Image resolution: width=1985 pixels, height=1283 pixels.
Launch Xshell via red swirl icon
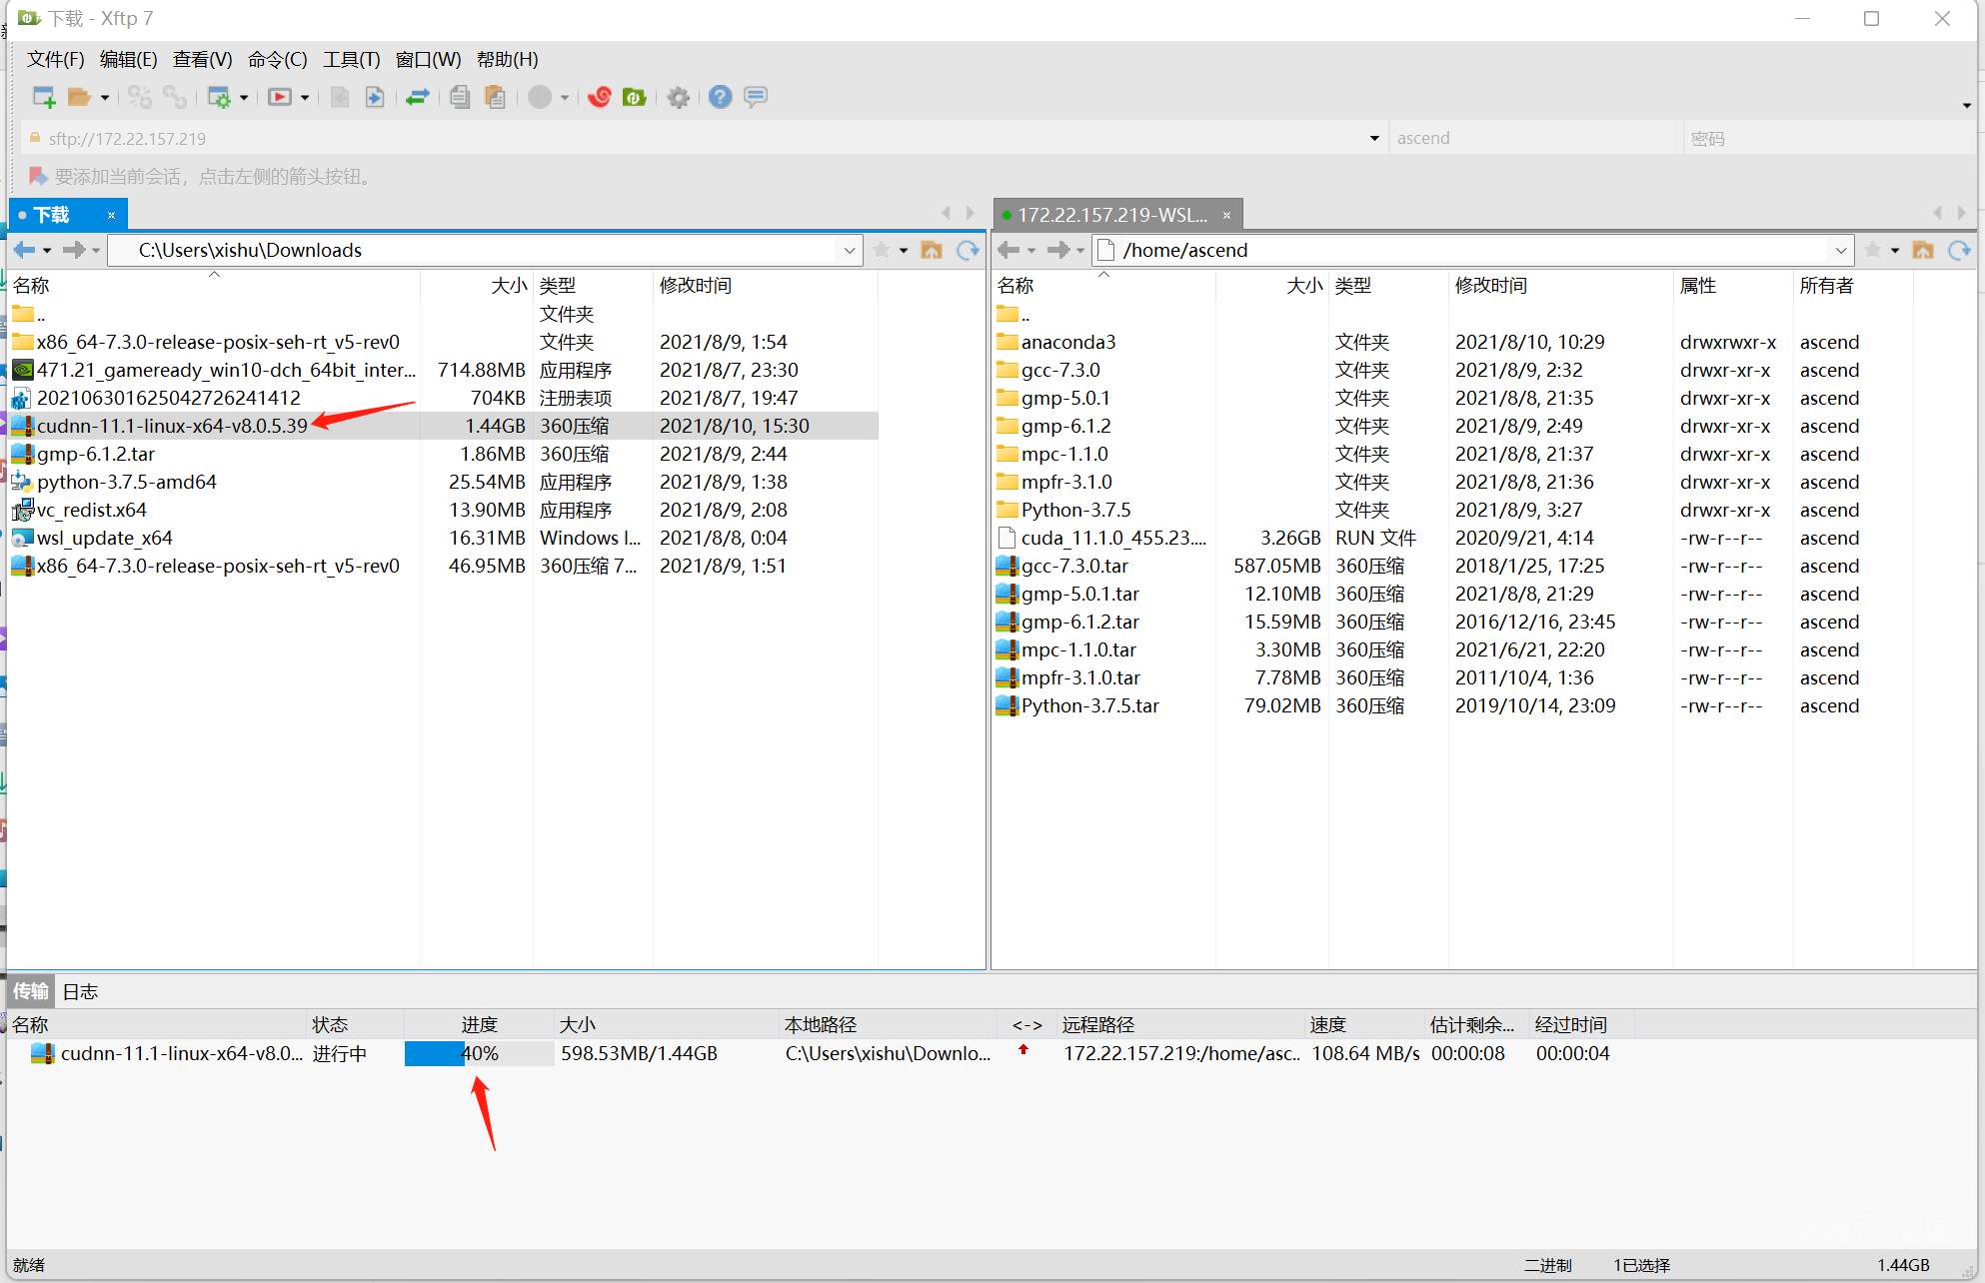click(x=599, y=97)
